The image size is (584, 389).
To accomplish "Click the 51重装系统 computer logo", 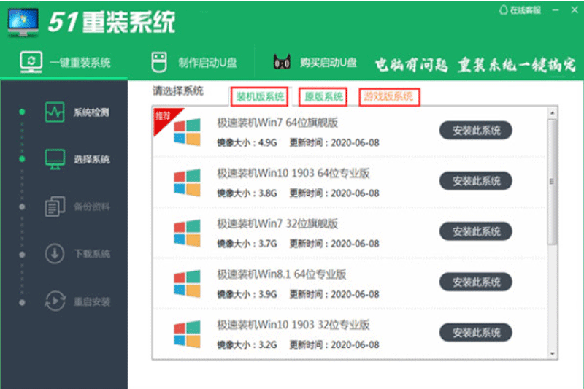I will [x=23, y=23].
